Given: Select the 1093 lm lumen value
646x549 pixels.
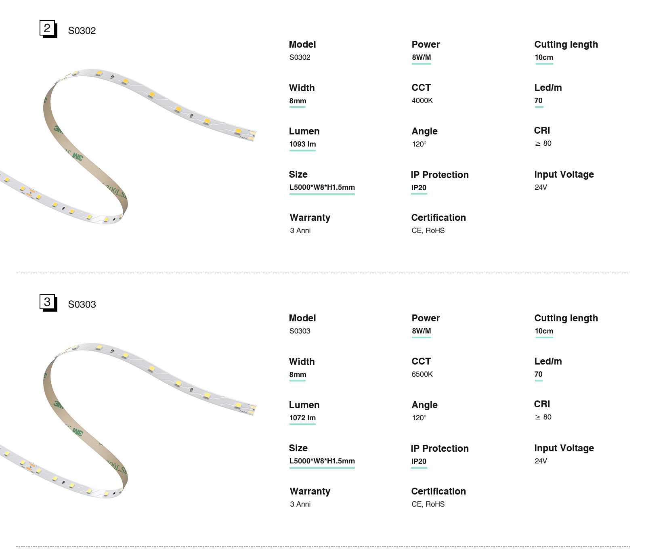Looking at the screenshot, I should [302, 144].
